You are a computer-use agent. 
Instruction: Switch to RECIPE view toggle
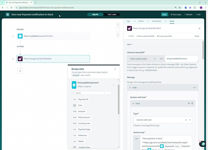(x=95, y=15)
